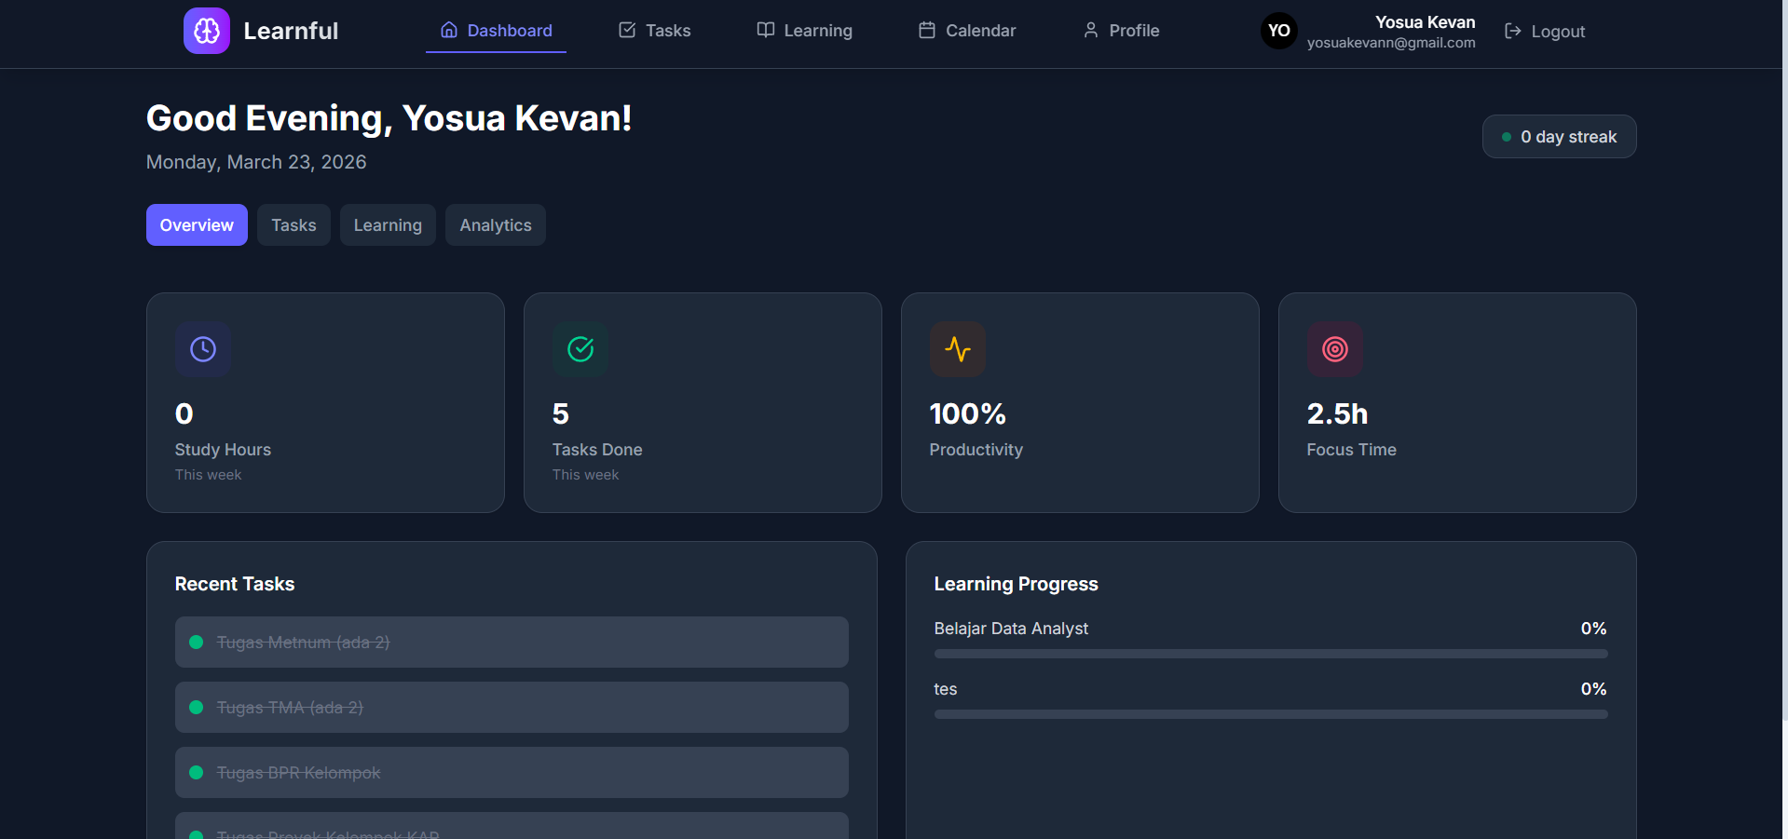Viewport: 1788px width, 839px height.
Task: Click the target icon on Focus Time card
Action: click(x=1335, y=349)
